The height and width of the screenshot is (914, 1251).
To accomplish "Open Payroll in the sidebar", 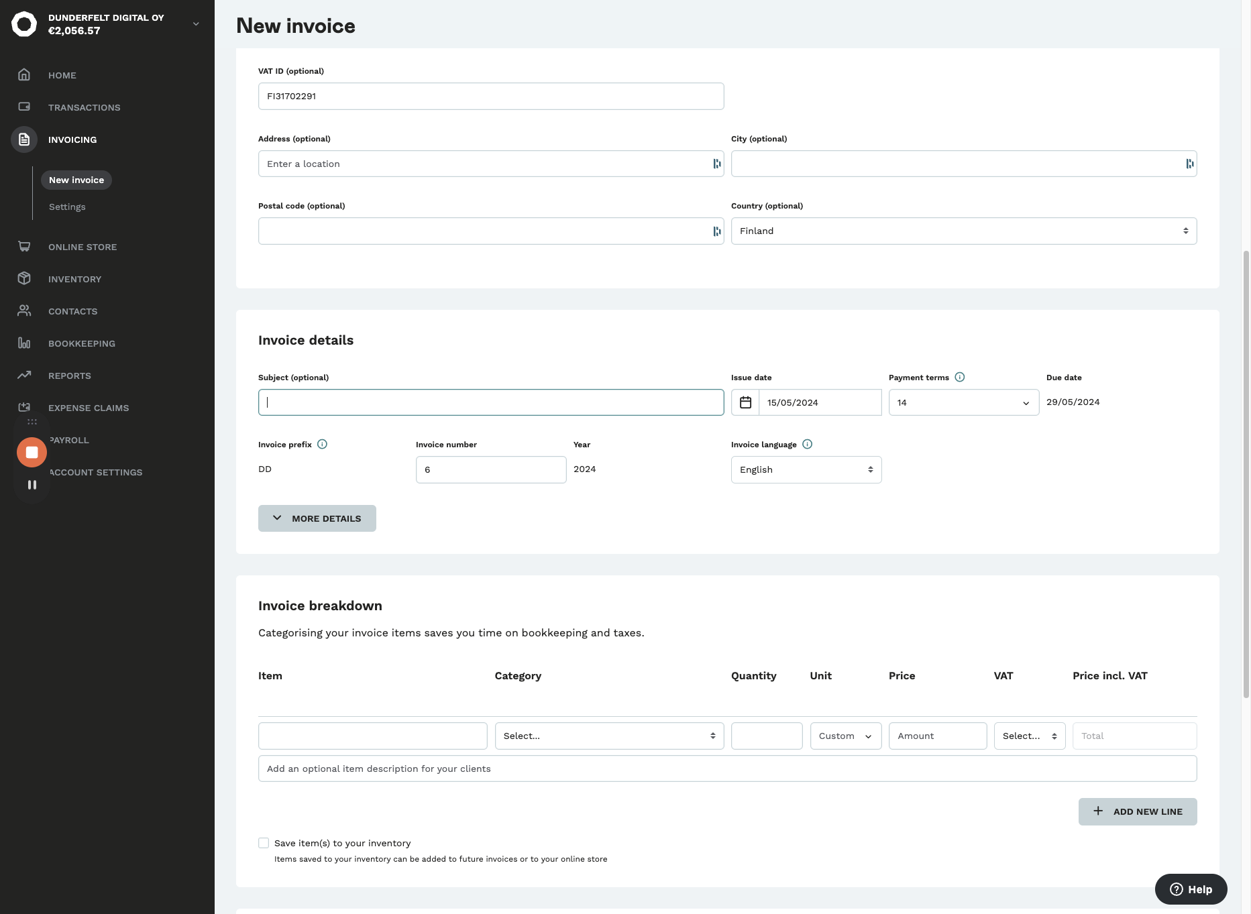I will [69, 440].
